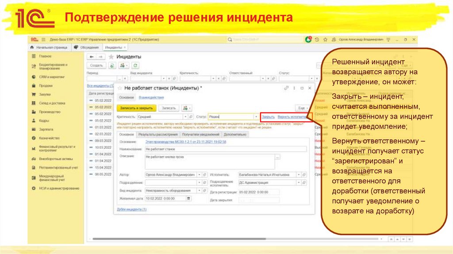This screenshot has width=453, height=254.
Task: Select the 15.04.2022 incident row
Action: (100, 168)
